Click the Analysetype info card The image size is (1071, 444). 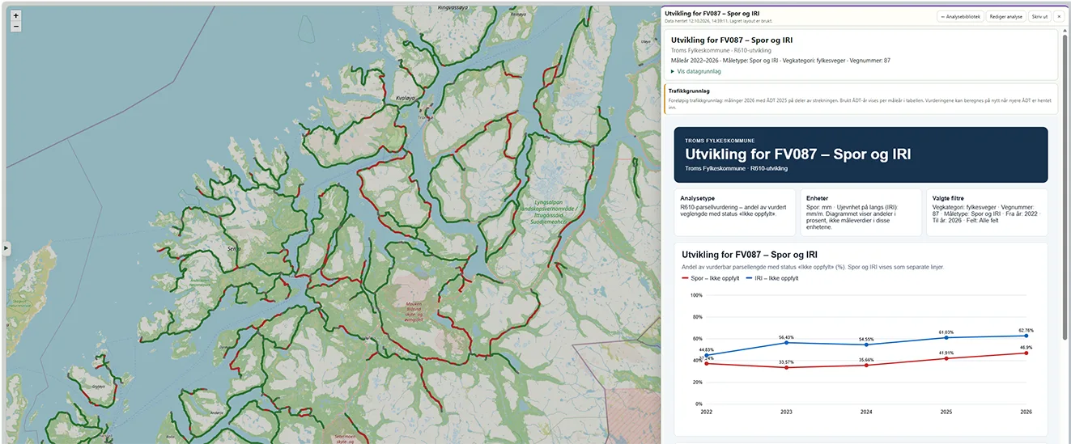coord(735,213)
